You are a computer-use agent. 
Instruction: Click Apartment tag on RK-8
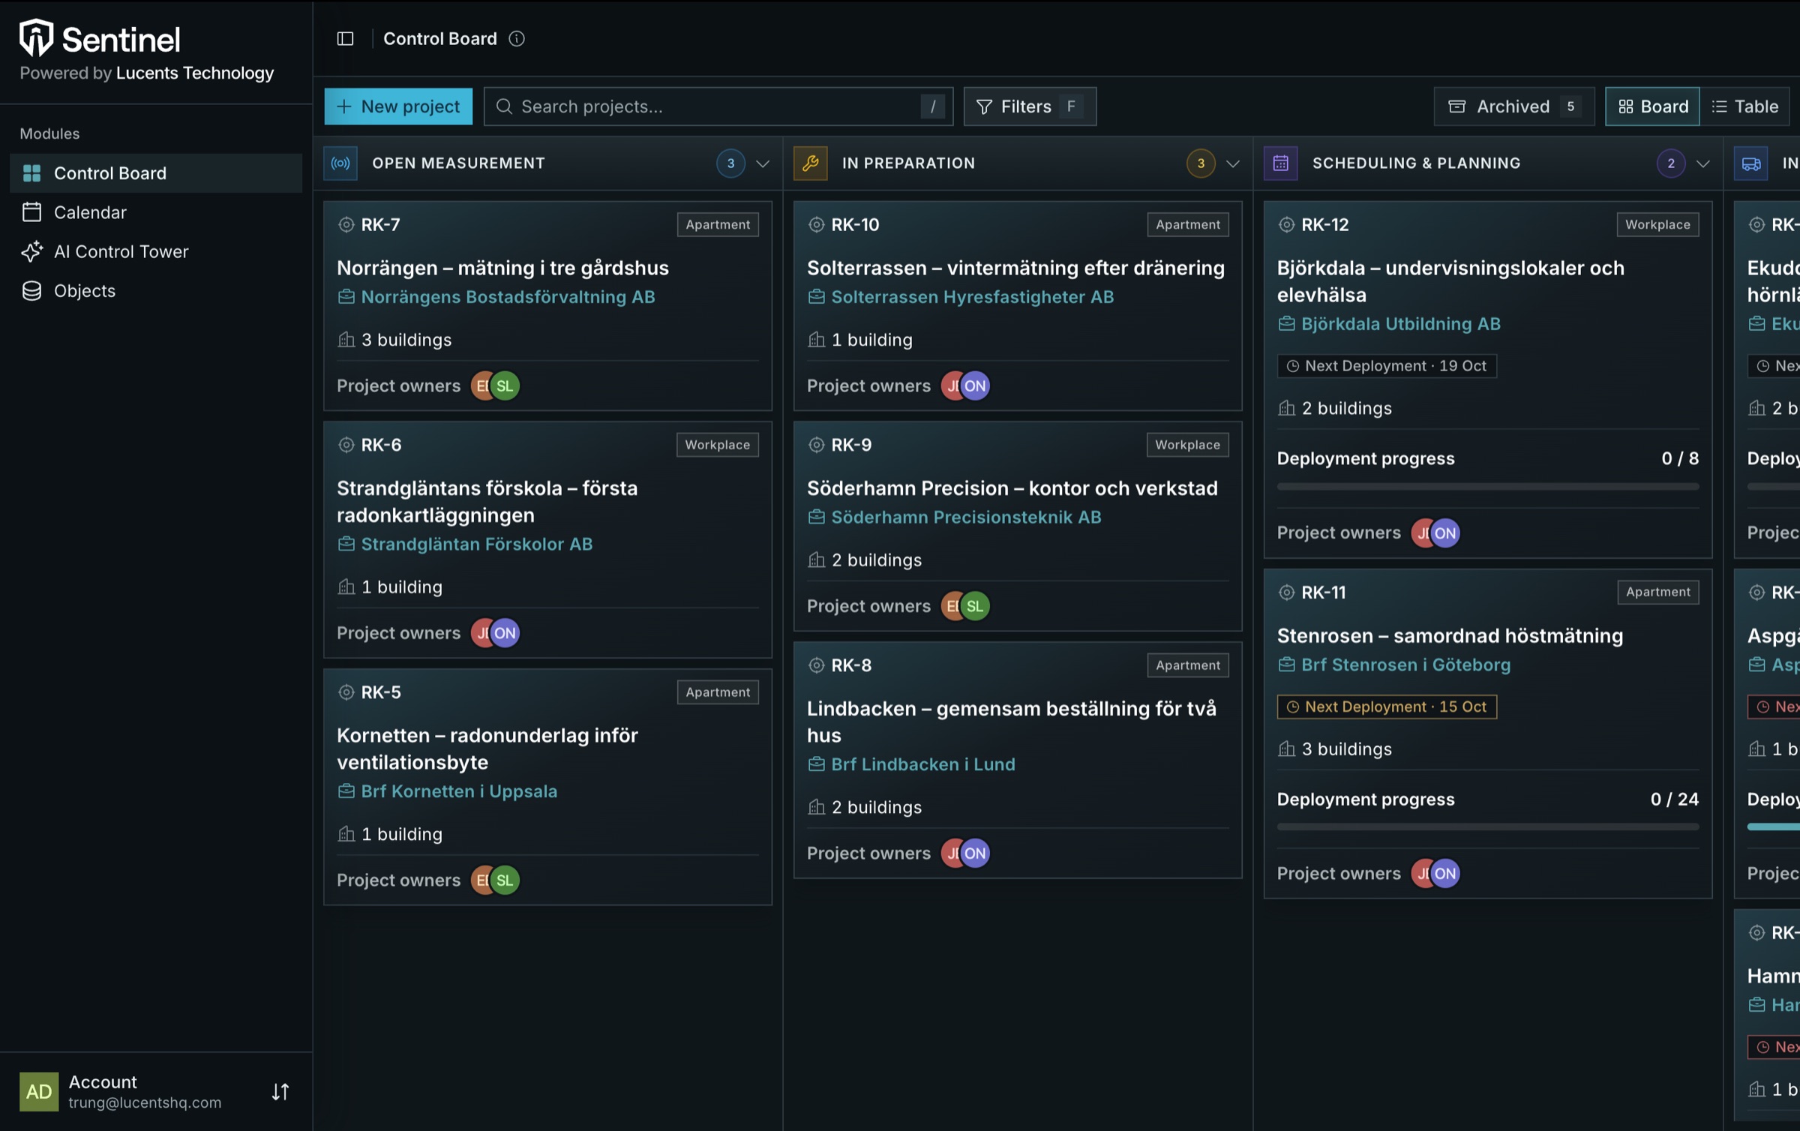pos(1188,665)
